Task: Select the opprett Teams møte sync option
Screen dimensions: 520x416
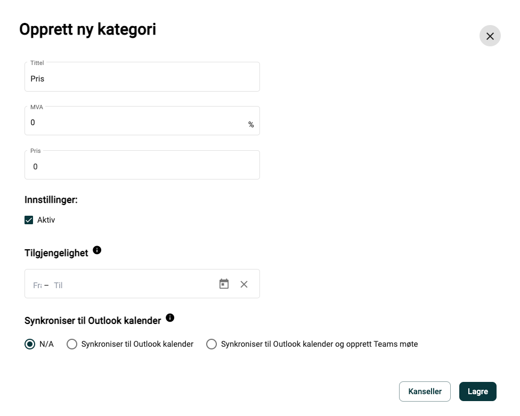Action: (x=212, y=344)
